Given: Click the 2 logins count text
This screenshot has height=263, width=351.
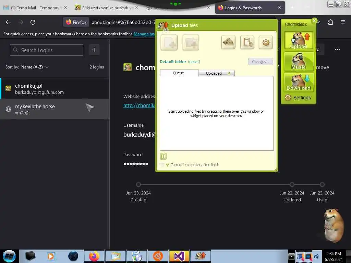Looking at the screenshot, I should click(97, 67).
